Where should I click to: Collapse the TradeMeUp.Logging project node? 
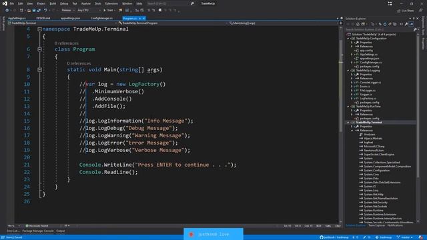click(348, 71)
